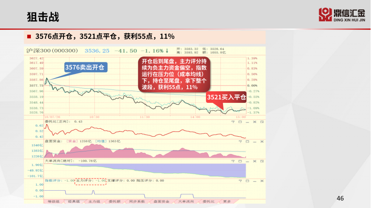The image size is (371, 208).
Task: Expand the 更多 tab for more indicators
Action: pos(227,201)
